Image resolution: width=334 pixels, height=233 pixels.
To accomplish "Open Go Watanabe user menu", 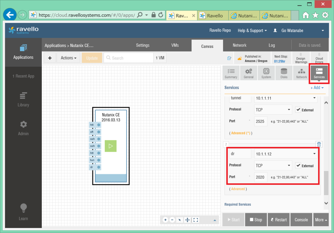I will (x=299, y=31).
